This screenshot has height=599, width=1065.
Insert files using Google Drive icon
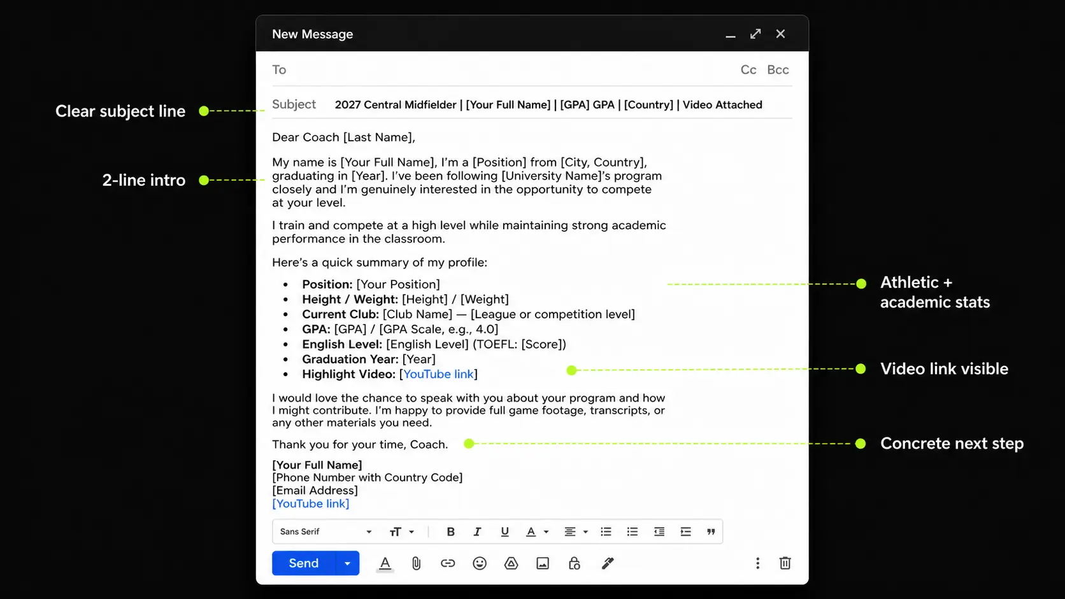(x=511, y=563)
